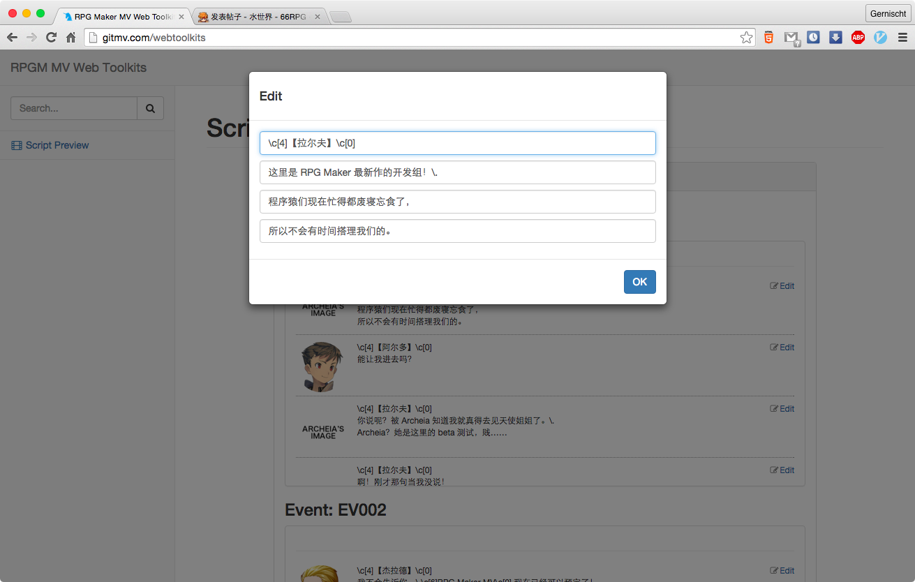
Task: Open the browser home page icon
Action: (70, 38)
